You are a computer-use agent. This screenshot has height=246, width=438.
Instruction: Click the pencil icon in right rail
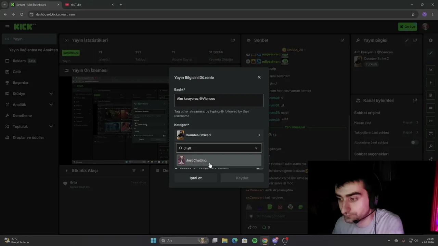point(430,53)
